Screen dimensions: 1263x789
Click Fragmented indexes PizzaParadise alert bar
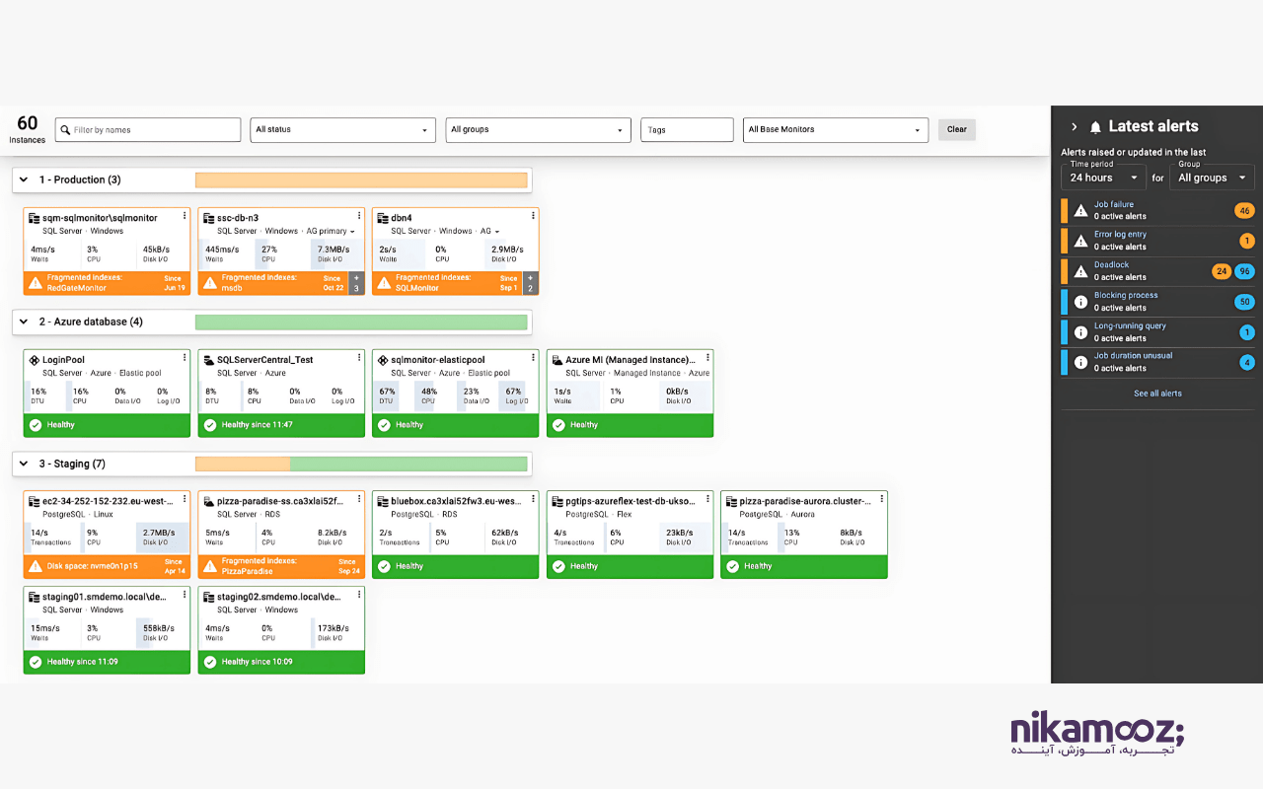281,566
